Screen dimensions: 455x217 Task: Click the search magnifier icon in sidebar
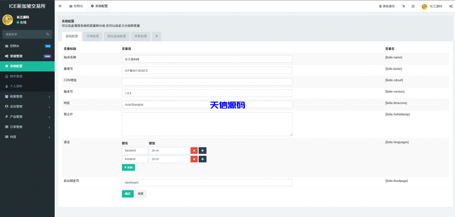[48, 34]
